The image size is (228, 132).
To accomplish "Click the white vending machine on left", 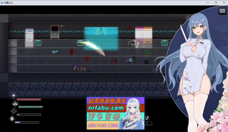I will coord(29,37).
